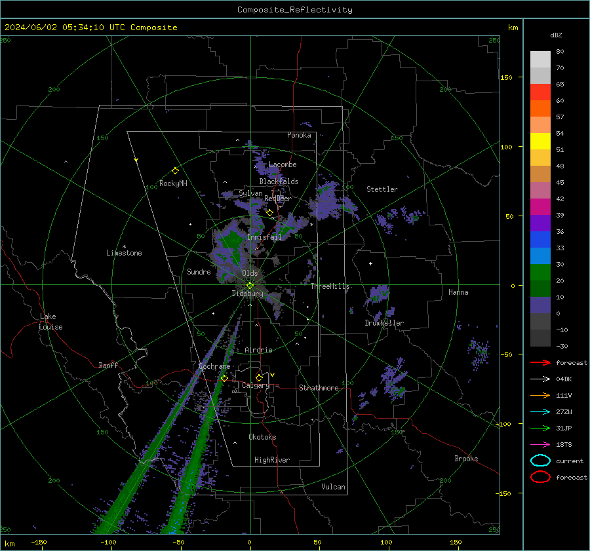Select the yellow diamond marker at RedDeer
This screenshot has height=551, width=590.
coord(269,213)
